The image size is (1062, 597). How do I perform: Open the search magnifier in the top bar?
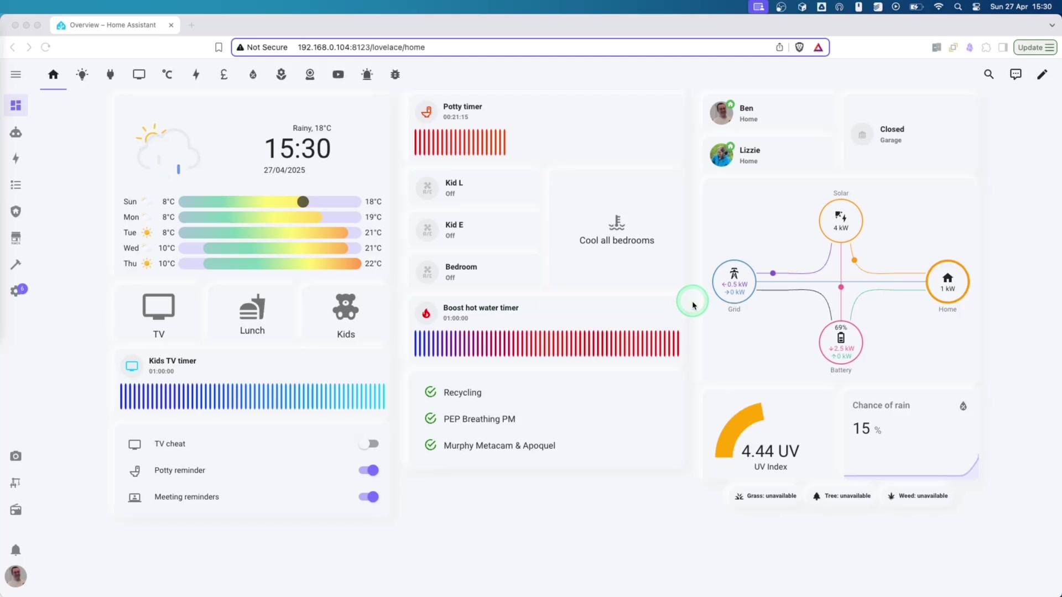(989, 74)
